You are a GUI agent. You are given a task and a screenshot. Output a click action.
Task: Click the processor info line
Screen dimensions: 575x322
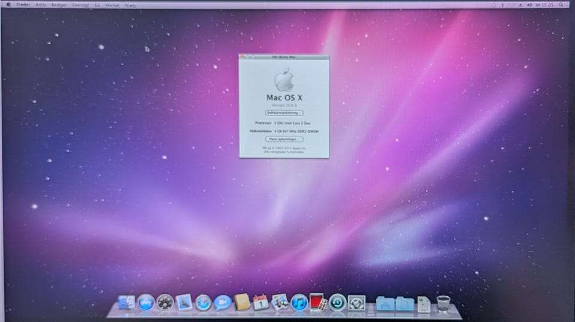(x=283, y=123)
